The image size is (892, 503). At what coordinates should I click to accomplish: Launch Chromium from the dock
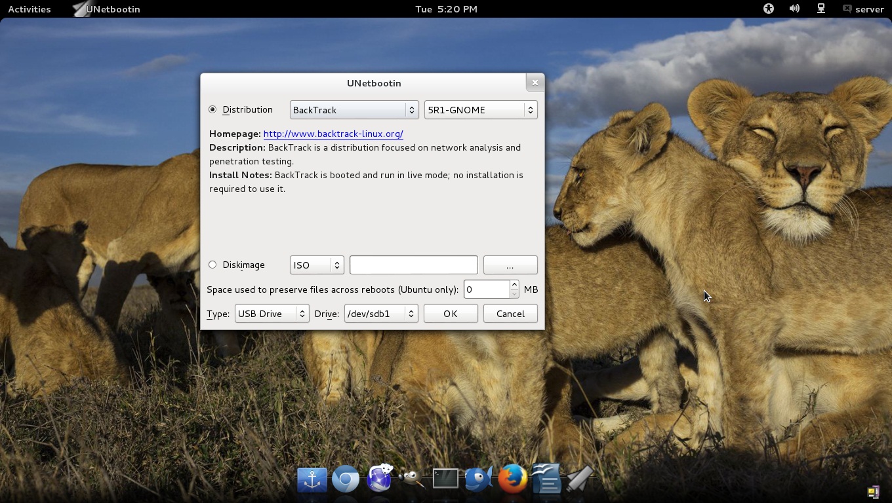tap(346, 479)
